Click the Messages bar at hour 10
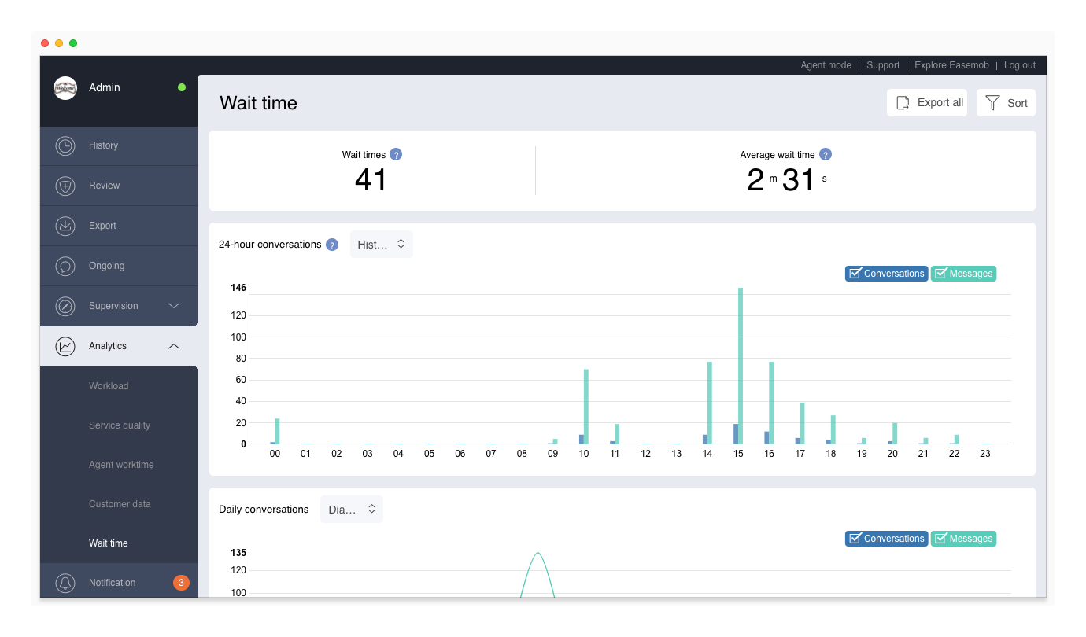The image size is (1086, 637). [586, 407]
